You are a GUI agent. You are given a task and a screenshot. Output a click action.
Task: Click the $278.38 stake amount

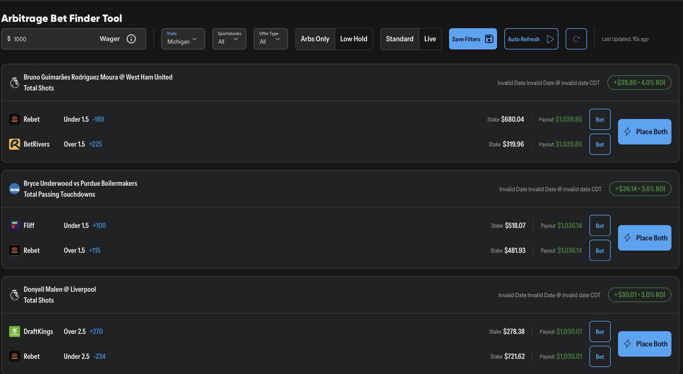(x=514, y=331)
